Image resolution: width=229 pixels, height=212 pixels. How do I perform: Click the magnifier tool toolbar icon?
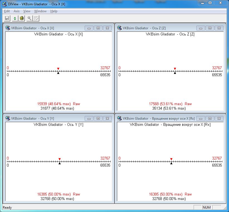click(29, 18)
